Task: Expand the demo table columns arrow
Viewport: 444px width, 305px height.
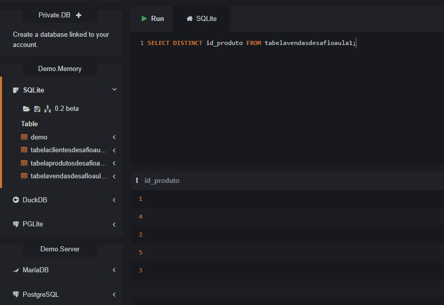Action: 114,137
